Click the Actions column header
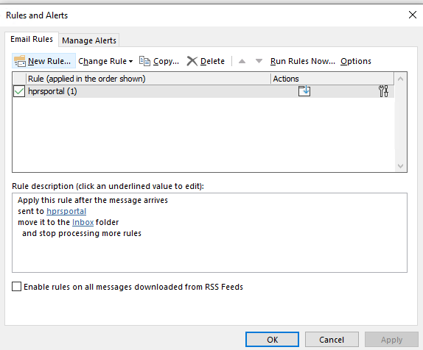Viewport: 423px width, 350px height. (x=332, y=79)
